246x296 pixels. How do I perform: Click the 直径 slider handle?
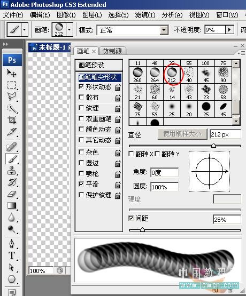[213, 145]
